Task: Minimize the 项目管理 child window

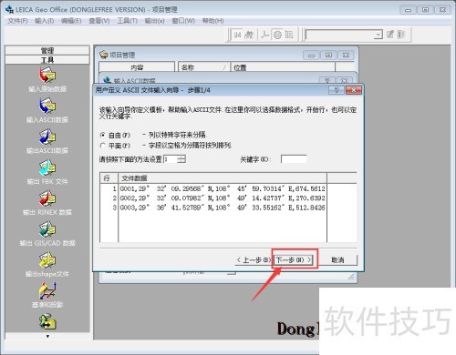Action: tap(311, 56)
